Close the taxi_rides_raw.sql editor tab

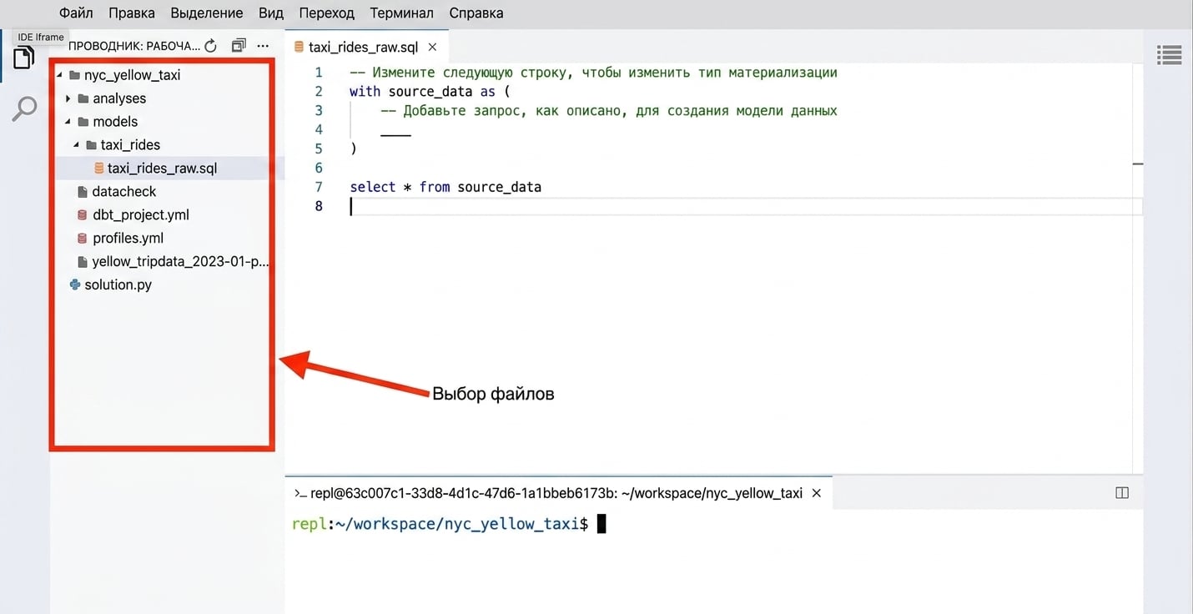tap(433, 47)
